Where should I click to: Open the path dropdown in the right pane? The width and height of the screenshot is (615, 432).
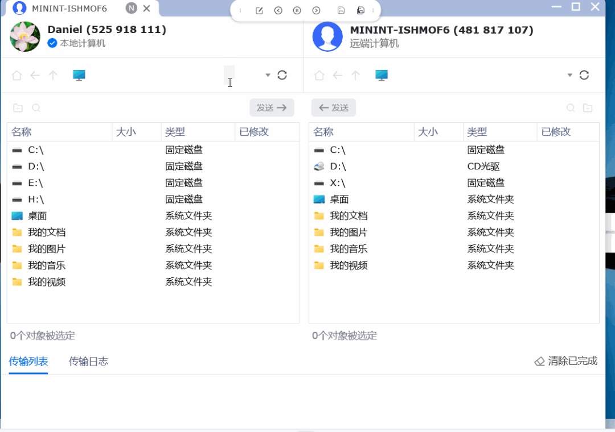pos(569,74)
